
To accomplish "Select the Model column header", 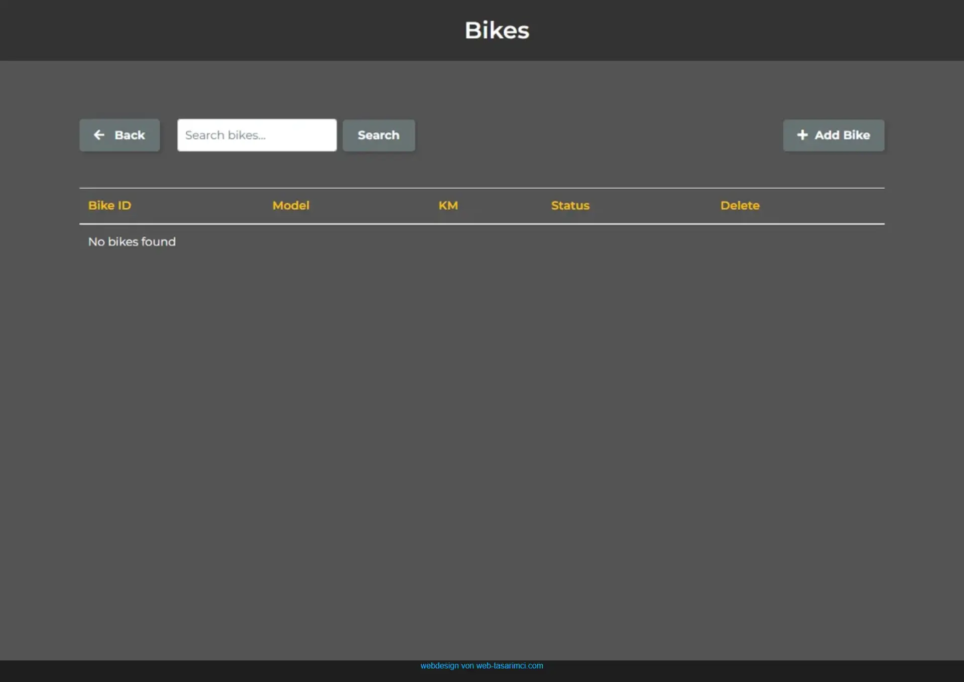I will 291,206.
